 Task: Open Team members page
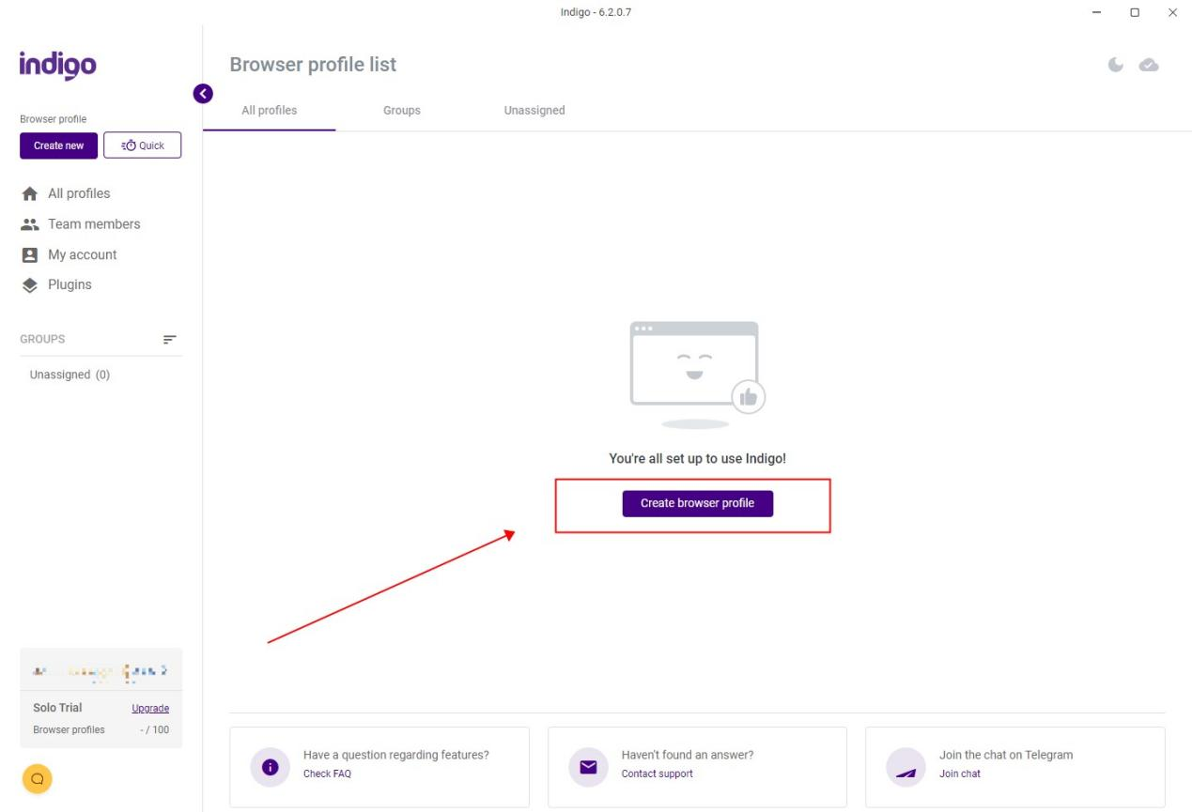click(81, 224)
